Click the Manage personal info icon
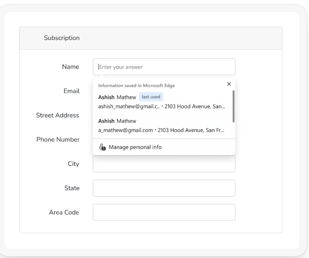Image resolution: width=309 pixels, height=258 pixels. (102, 147)
